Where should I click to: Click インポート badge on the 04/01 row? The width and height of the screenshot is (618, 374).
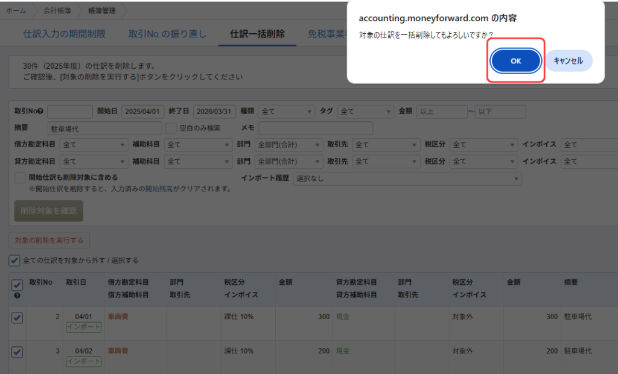pyautogui.click(x=84, y=327)
